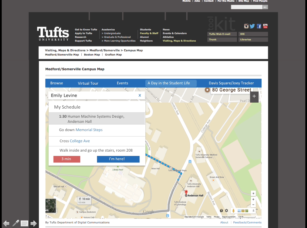The image size is (307, 228).
Task: Switch to the Virtual Tour tab
Action: click(88, 83)
